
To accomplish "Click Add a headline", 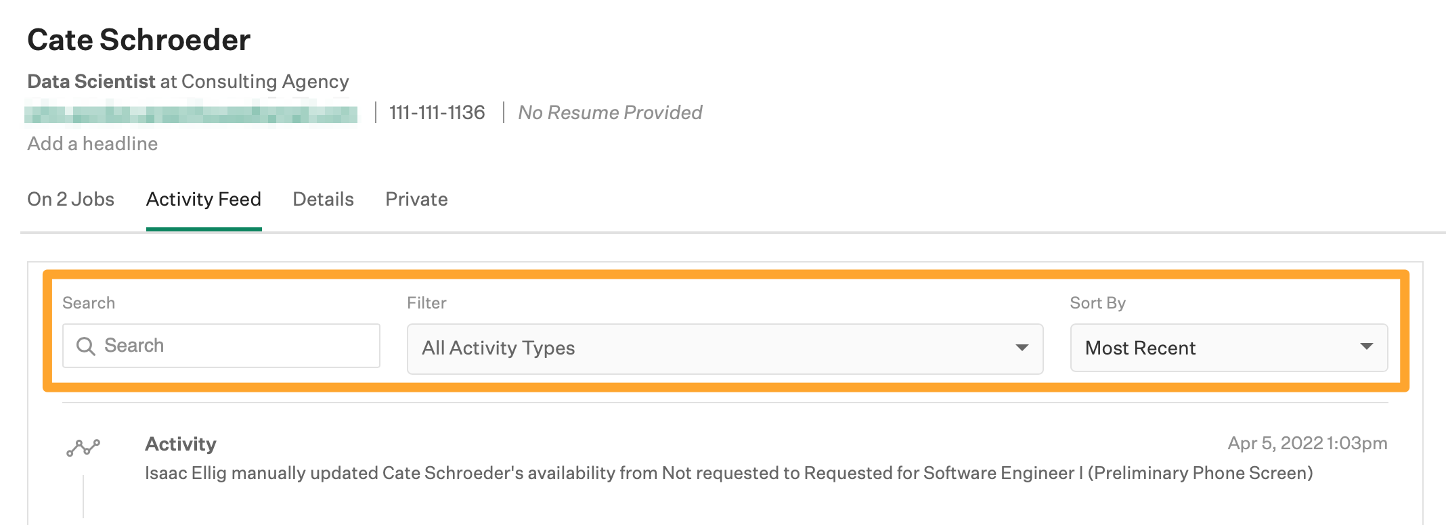I will click(x=93, y=144).
